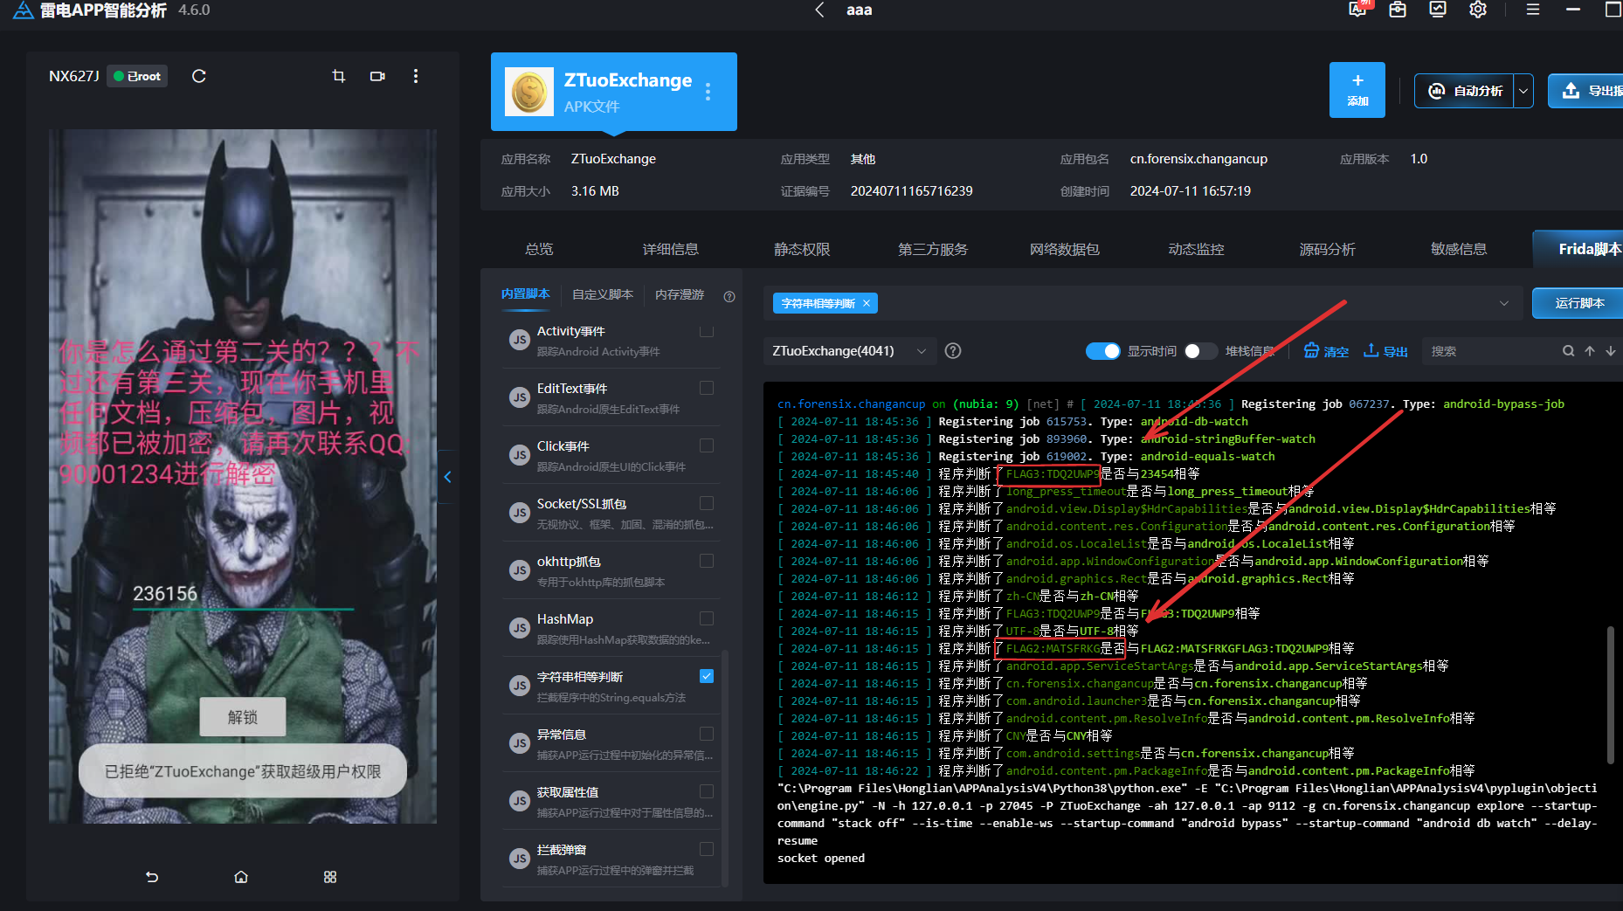Expand the selected scripts dropdown chevron
Image resolution: width=1623 pixels, height=911 pixels.
pos(1504,303)
